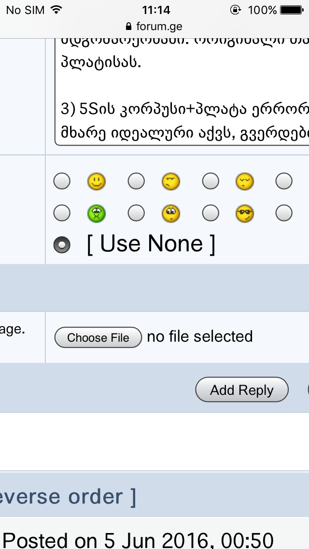Select the "[ Use None ]" radio button
This screenshot has height=549, width=309.
click(x=62, y=245)
